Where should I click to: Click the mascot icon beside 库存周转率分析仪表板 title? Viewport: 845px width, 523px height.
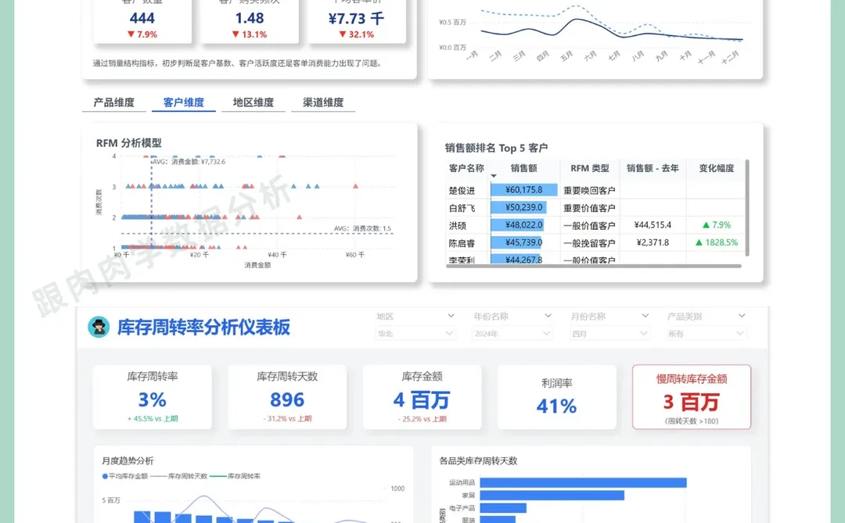point(99,327)
